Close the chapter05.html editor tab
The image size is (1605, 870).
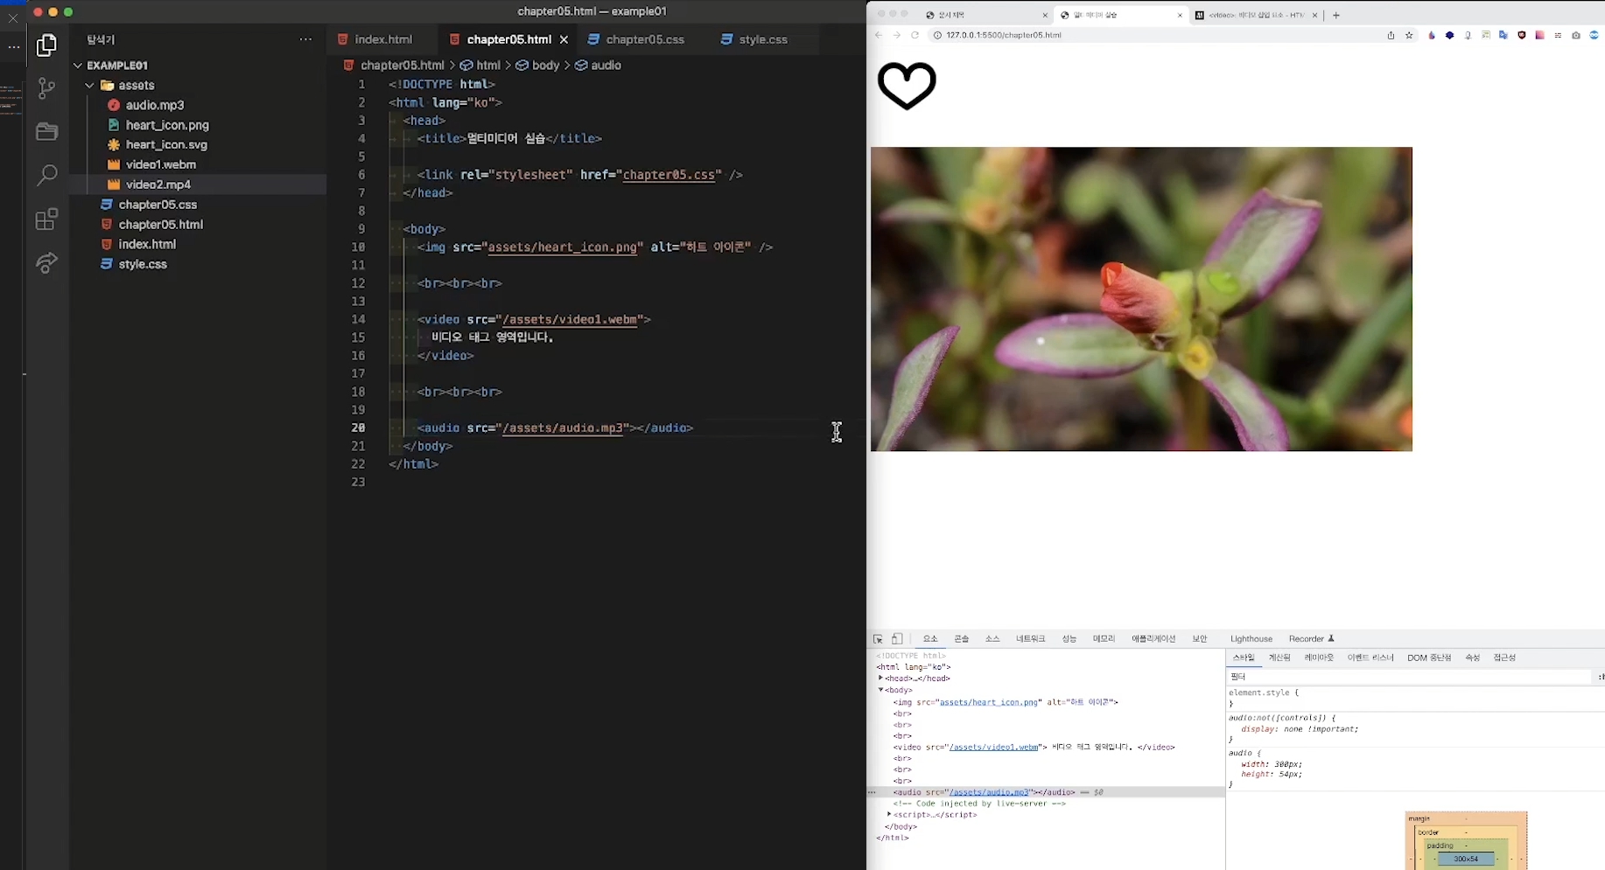(x=564, y=39)
